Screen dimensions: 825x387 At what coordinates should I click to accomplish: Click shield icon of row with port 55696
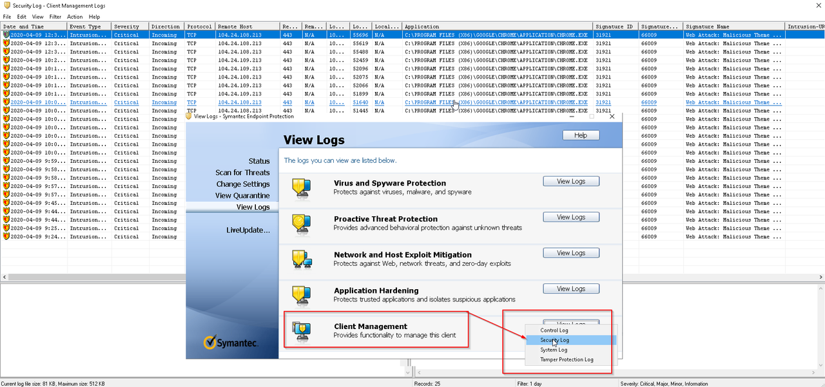6,35
